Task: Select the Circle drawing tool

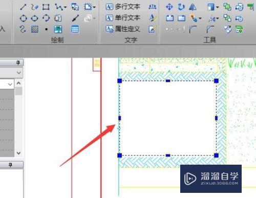Action: tap(24, 18)
